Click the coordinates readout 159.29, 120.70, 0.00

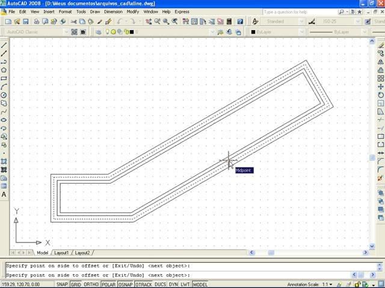(x=21, y=284)
